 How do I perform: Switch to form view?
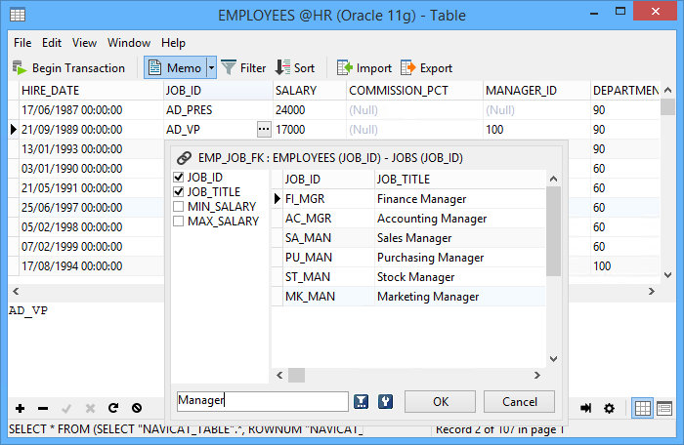[x=664, y=408]
